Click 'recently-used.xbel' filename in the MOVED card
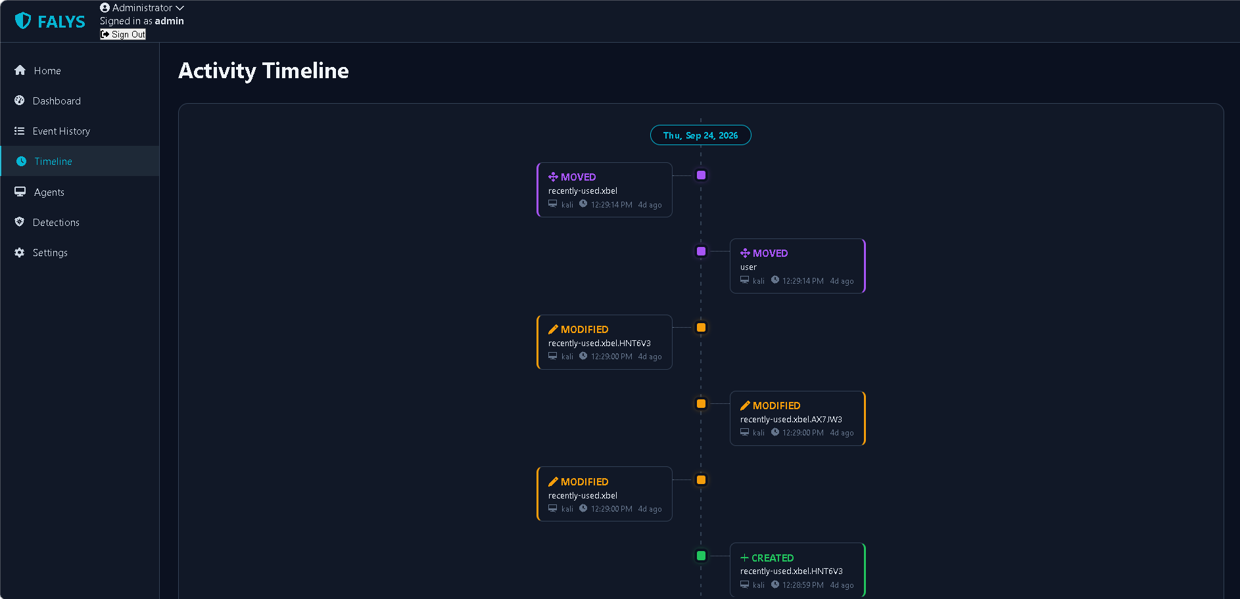Screen dimensions: 1240x599 click(583, 191)
